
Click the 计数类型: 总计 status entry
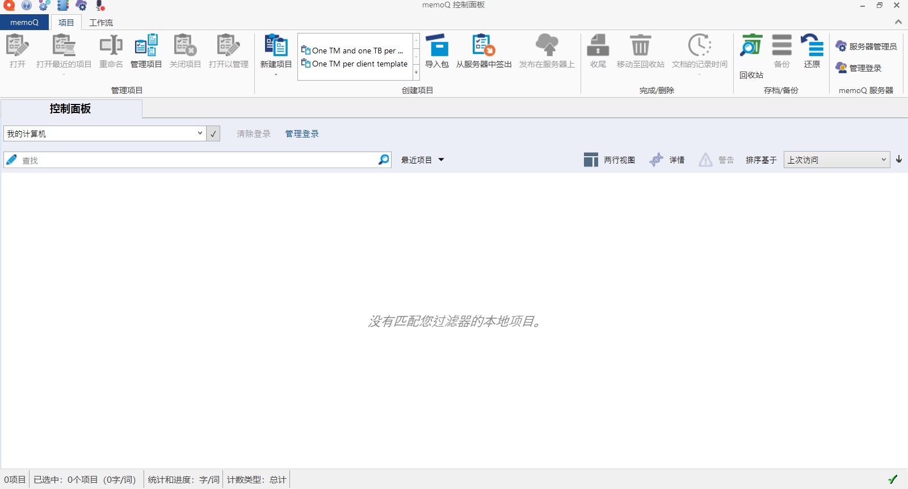257,480
